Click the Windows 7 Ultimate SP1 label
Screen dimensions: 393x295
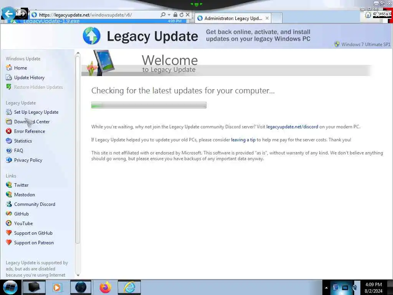click(x=366, y=45)
